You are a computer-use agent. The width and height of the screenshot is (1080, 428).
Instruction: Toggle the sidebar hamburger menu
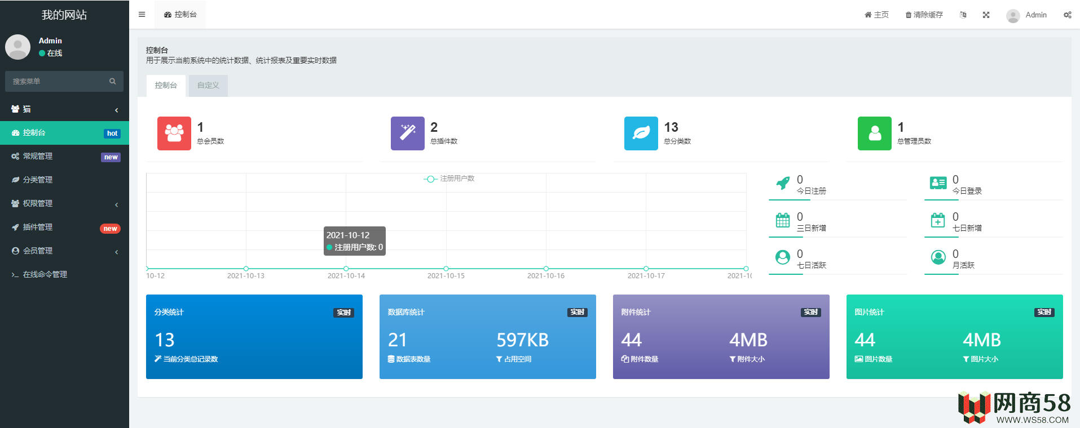pyautogui.click(x=142, y=15)
